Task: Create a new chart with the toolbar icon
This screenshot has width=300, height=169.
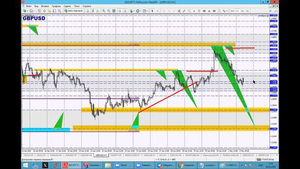Action: 24,11
